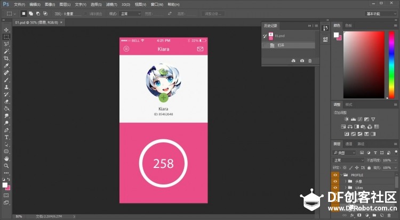Open the 图像(I) menu
Viewport: 400px width, 220px height.
coord(50,5)
